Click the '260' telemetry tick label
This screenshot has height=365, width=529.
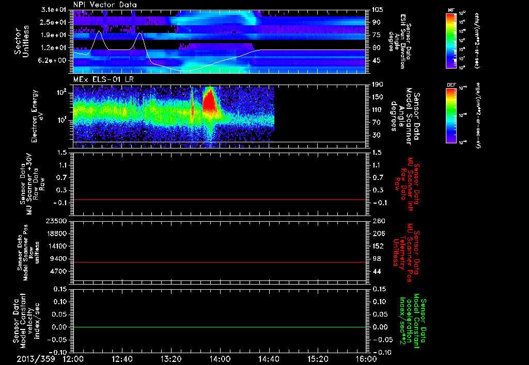tap(378, 221)
